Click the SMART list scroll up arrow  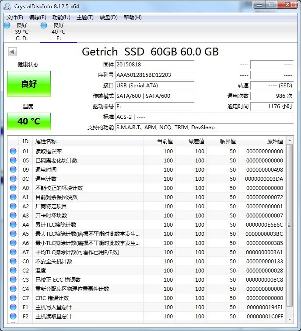pyautogui.click(x=290, y=140)
